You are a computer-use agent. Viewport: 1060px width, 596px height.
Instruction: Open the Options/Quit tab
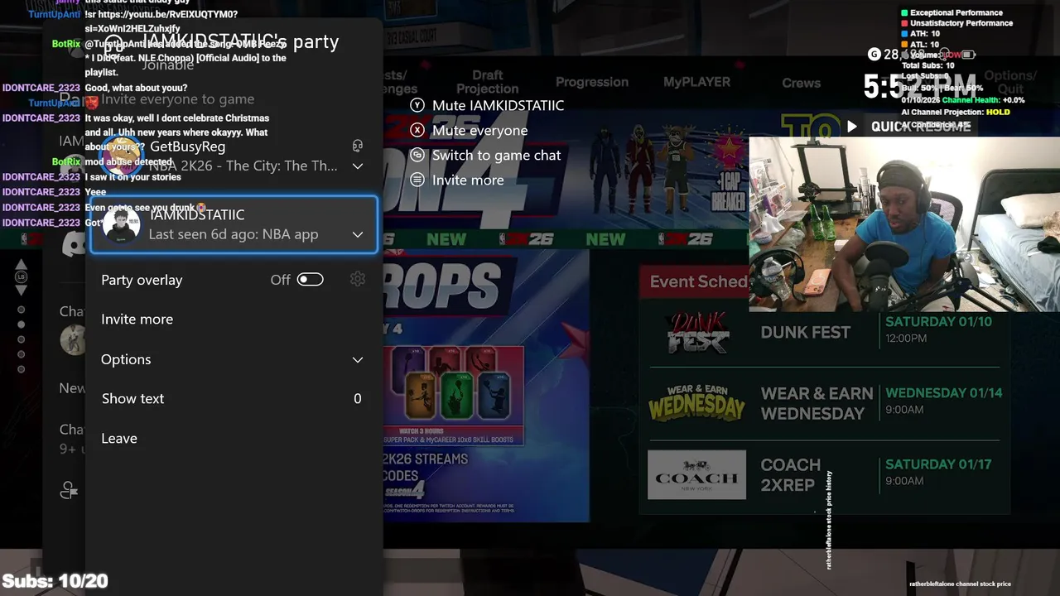click(1009, 82)
